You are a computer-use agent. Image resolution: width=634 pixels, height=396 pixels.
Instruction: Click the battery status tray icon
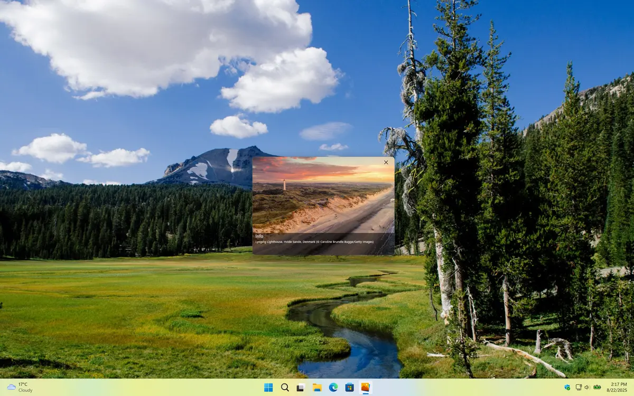(x=597, y=388)
